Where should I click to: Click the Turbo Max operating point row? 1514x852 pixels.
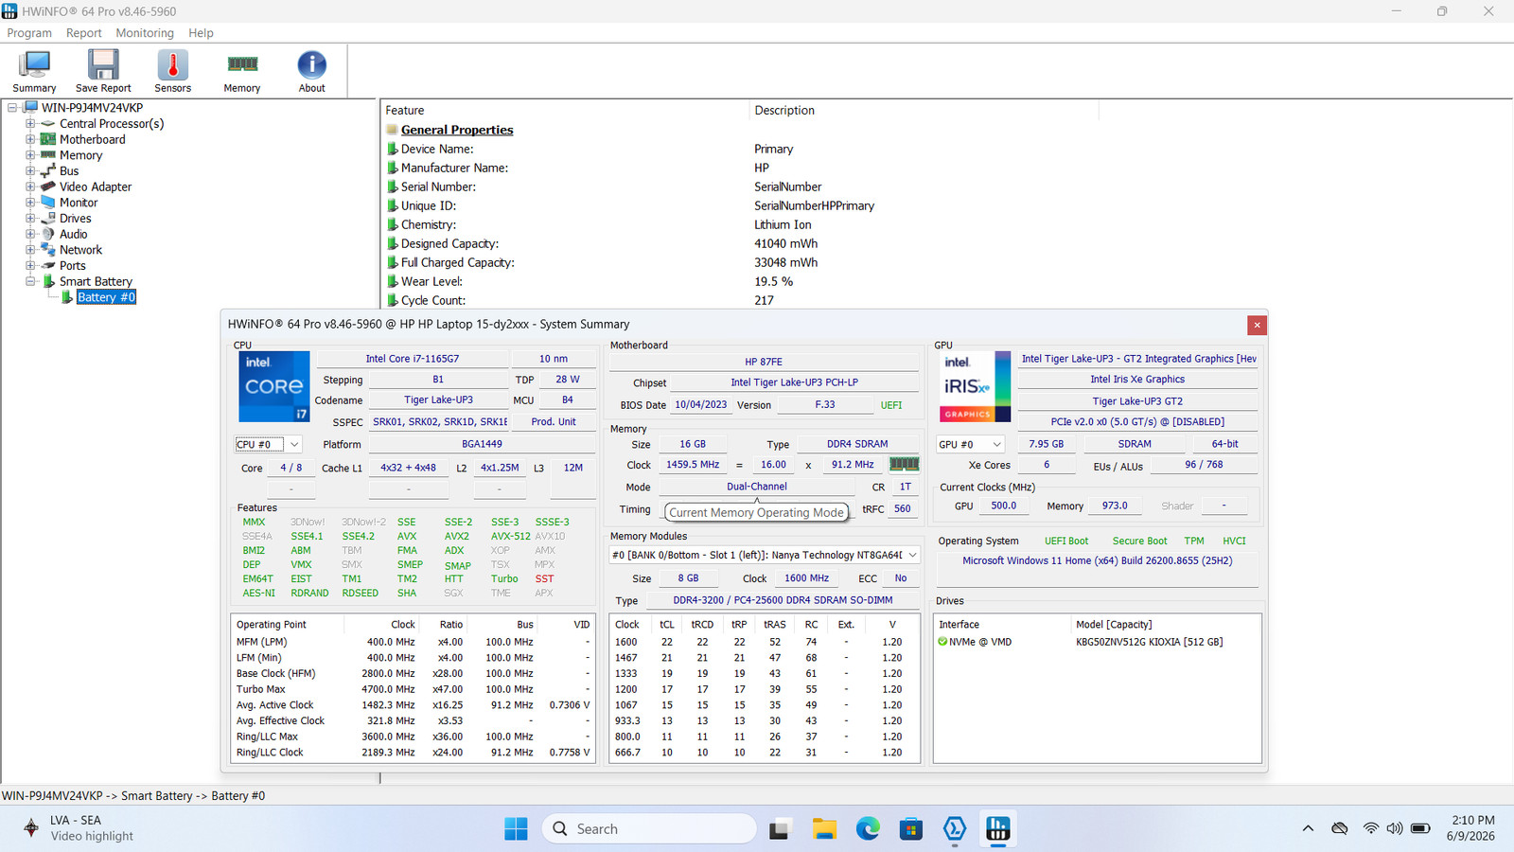tap(413, 689)
